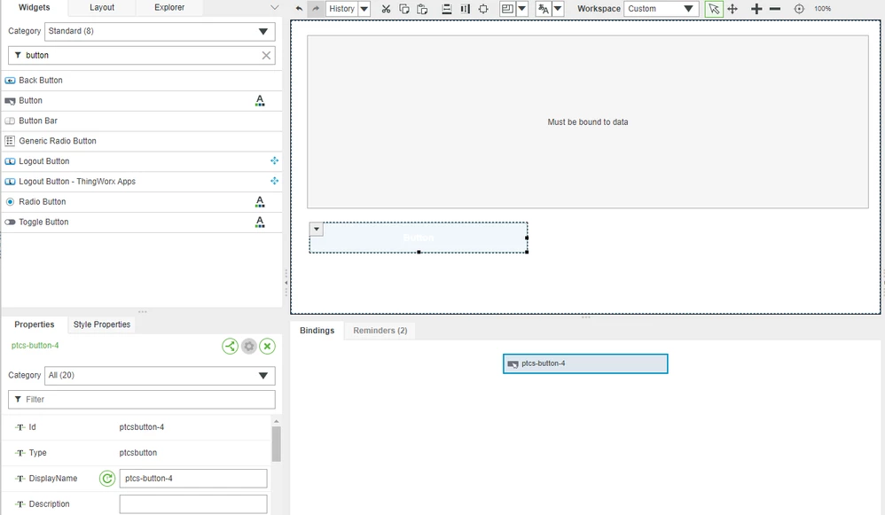Click the Undo arrow in the toolbar
Viewport: 885px width, 515px height.
click(x=299, y=9)
